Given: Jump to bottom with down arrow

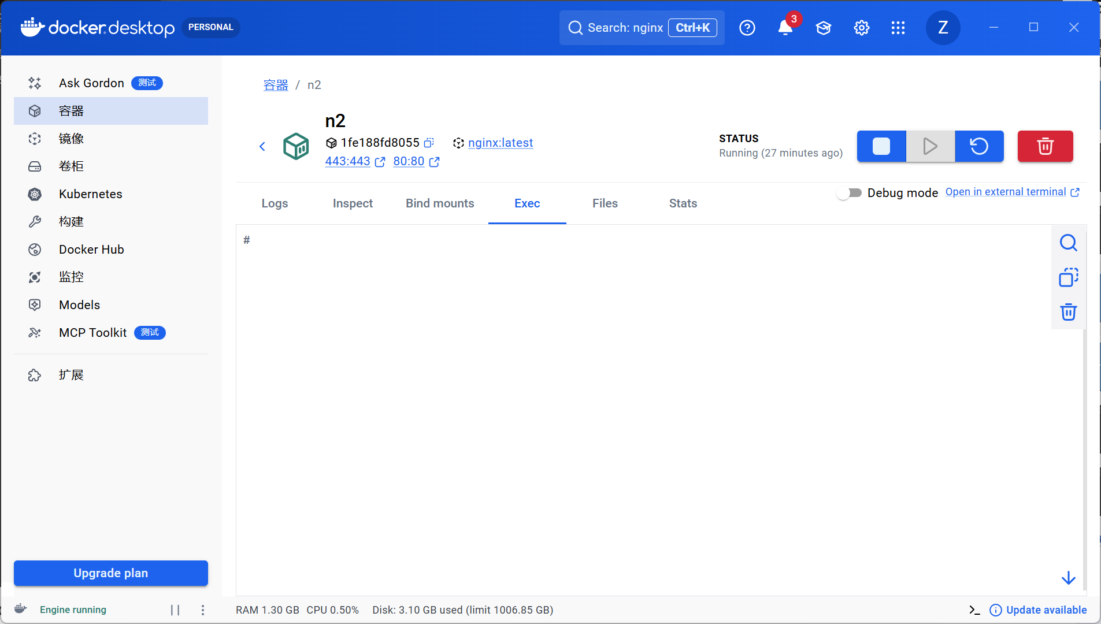Looking at the screenshot, I should point(1068,578).
